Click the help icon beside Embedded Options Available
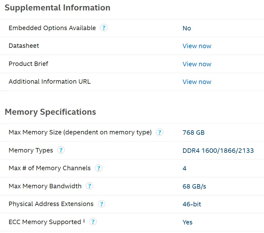The width and height of the screenshot is (264, 233). click(104, 28)
